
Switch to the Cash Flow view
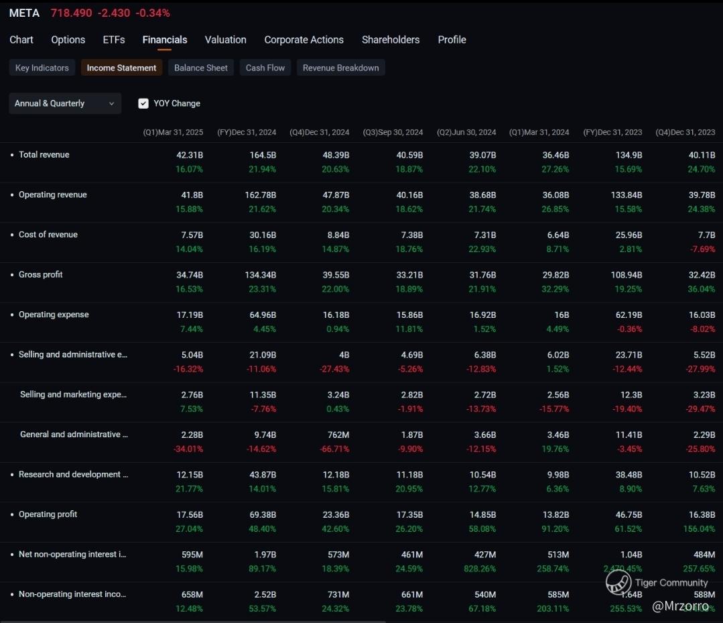click(x=265, y=68)
